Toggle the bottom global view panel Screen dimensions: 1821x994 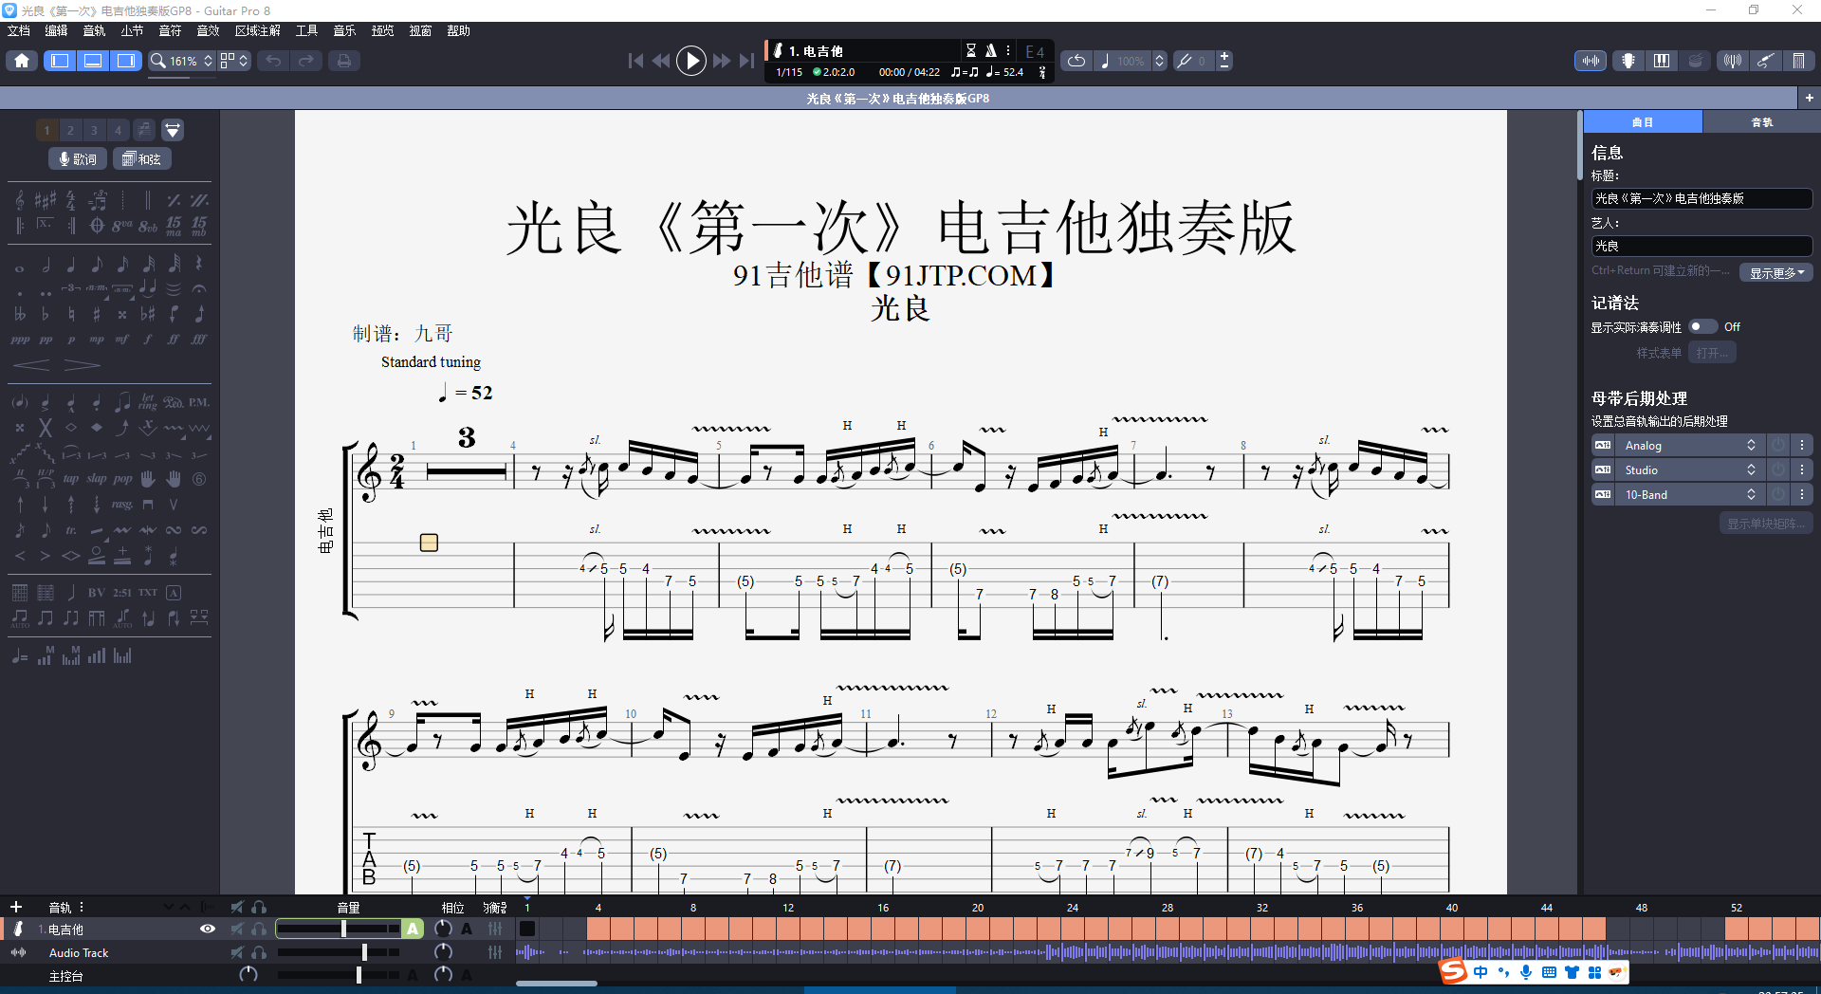93,61
